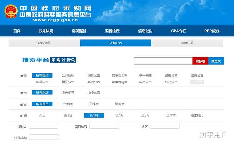Choose the 货物类 item type
The height and width of the screenshot is (143, 234).
pyautogui.click(x=68, y=104)
